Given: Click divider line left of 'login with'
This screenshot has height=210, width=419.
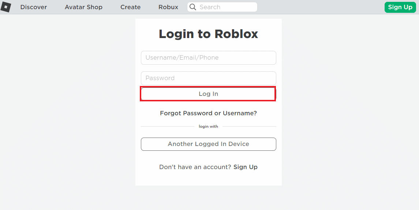Looking at the screenshot, I should (x=167, y=127).
